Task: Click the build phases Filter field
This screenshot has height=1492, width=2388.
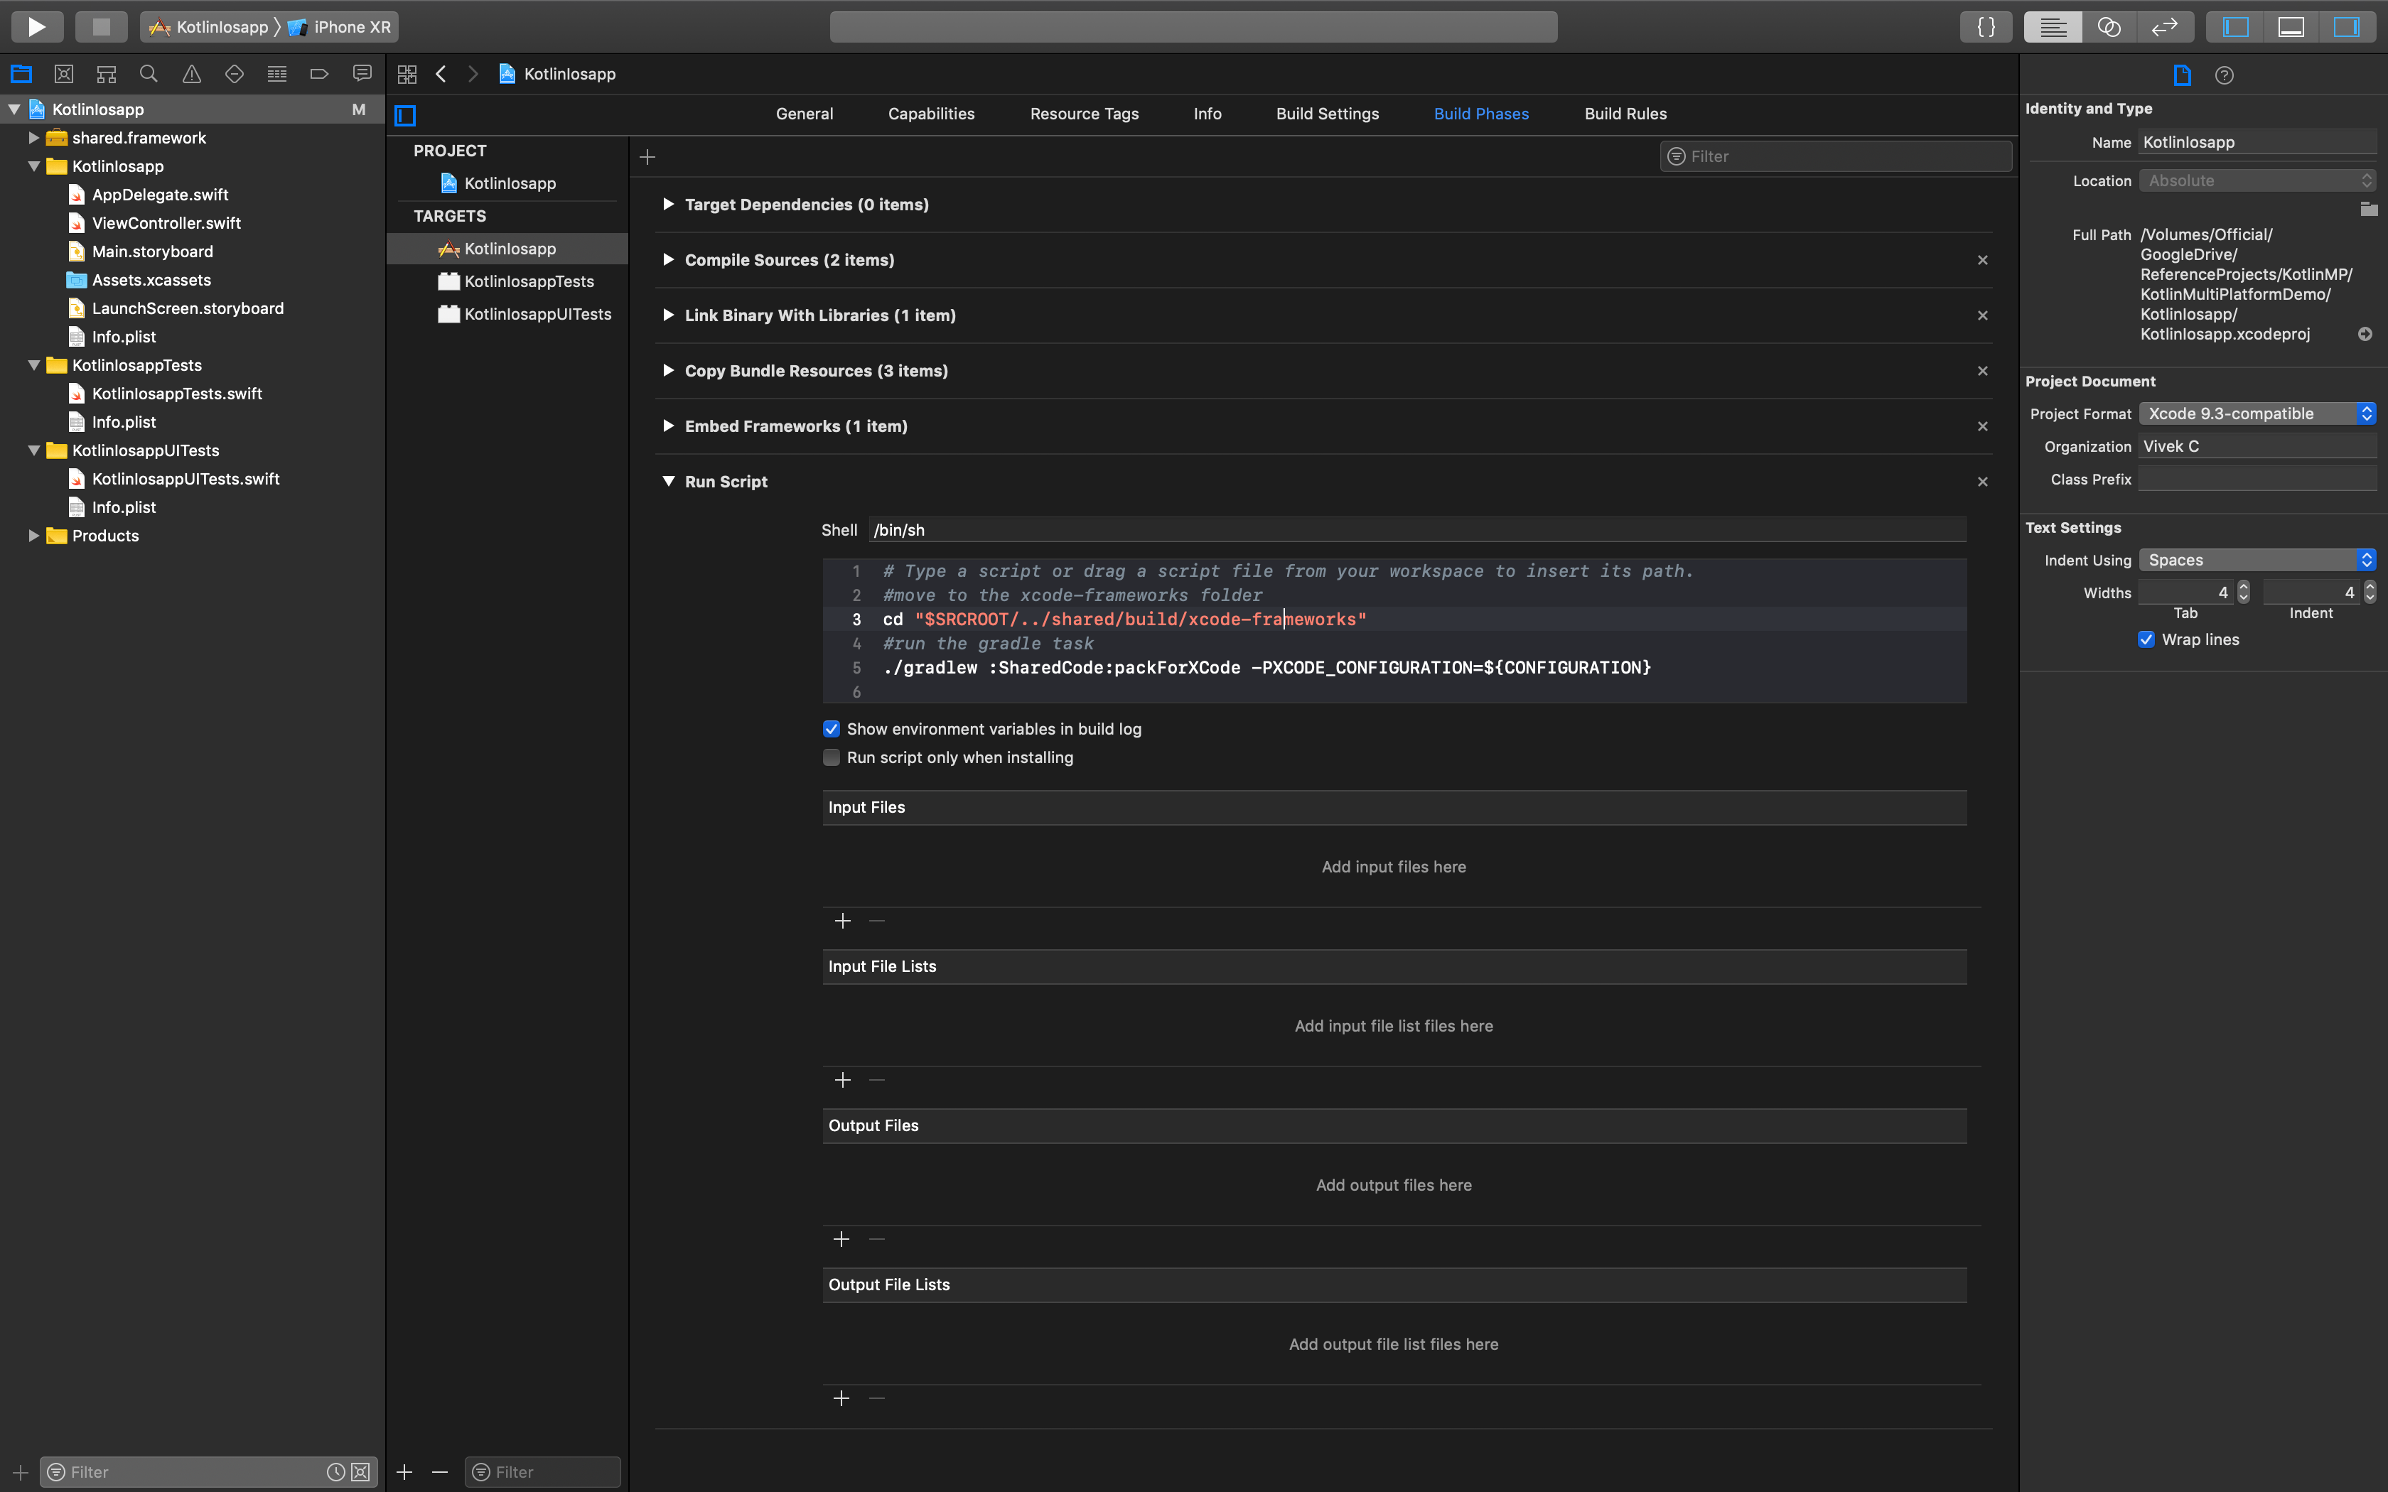Action: [x=1835, y=156]
